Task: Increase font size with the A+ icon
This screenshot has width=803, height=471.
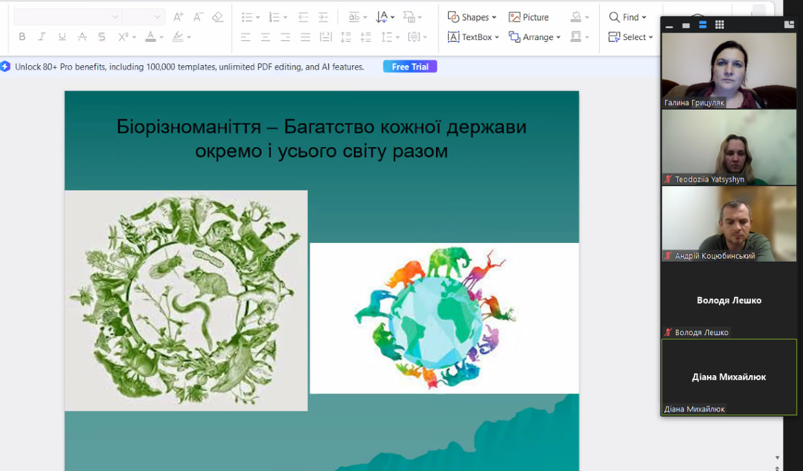Action: tap(179, 17)
